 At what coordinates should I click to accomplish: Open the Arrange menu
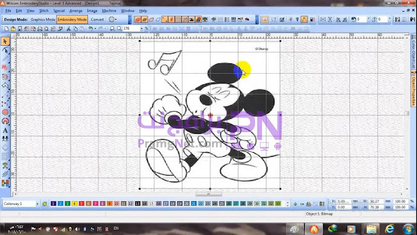(76, 10)
